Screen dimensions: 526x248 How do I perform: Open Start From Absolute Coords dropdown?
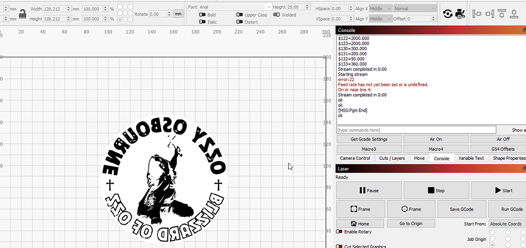[507, 224]
